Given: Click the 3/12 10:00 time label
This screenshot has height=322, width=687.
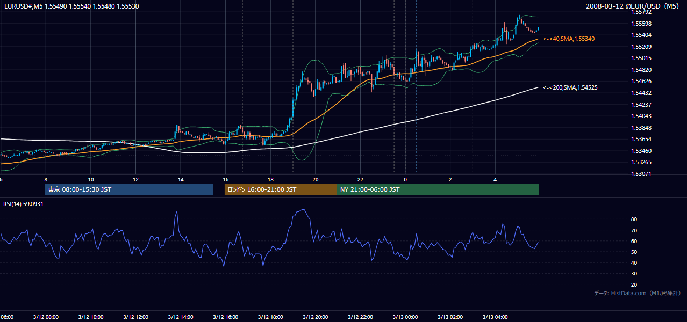Looking at the screenshot, I should point(91,317).
